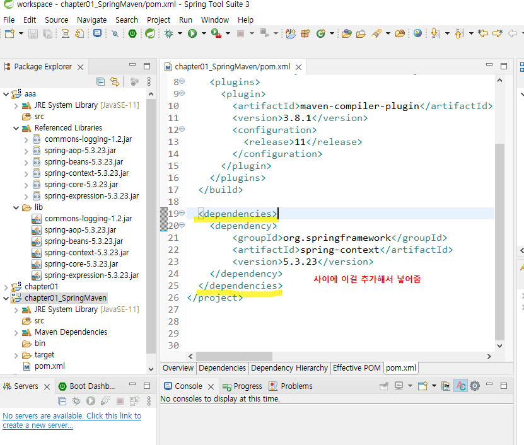This screenshot has height=445, width=524.
Task: Open the Window menu
Action: 215,20
